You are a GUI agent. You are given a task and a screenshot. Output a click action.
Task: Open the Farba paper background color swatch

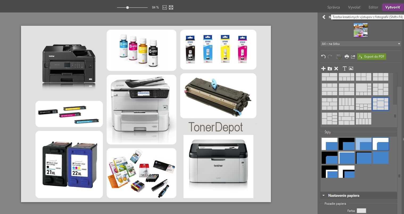361,211
